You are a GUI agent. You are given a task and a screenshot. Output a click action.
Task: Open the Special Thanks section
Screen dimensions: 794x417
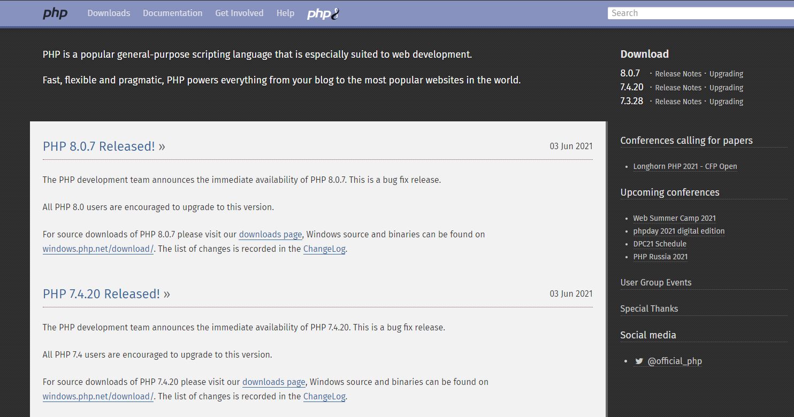point(649,308)
